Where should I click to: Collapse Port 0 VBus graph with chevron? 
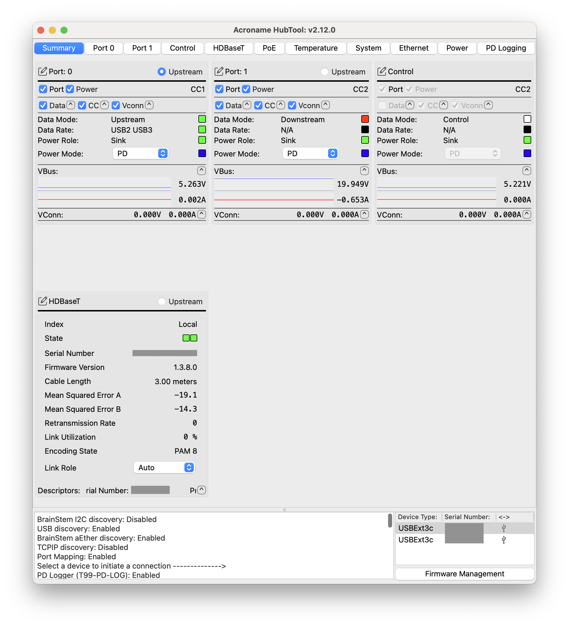201,170
